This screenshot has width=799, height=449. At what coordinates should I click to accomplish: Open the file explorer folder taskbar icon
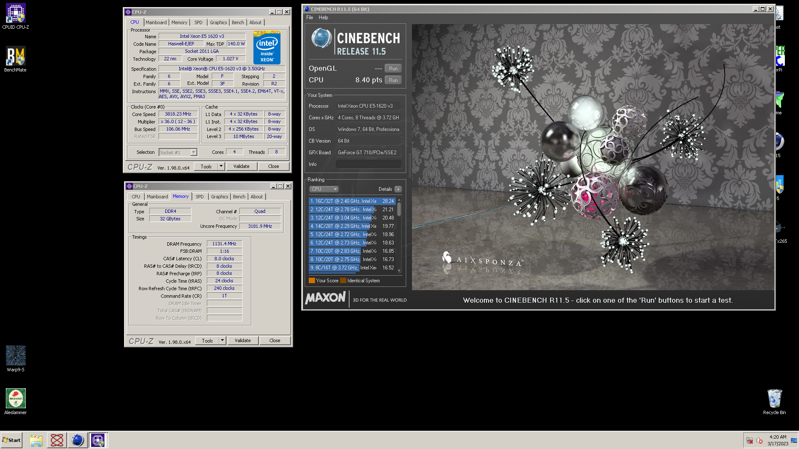36,440
